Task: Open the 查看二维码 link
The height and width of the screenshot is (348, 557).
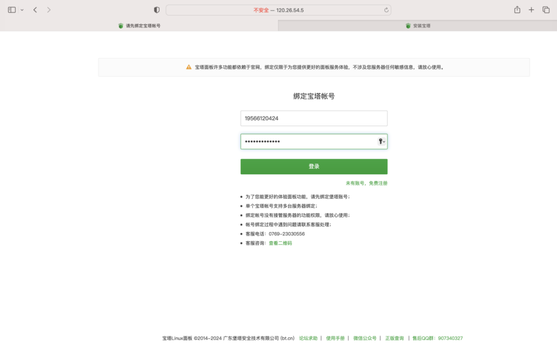Action: 280,243
